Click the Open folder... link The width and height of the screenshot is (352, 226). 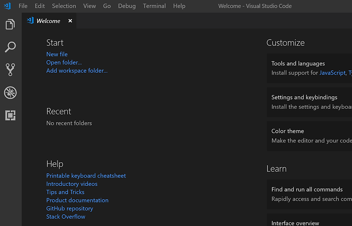click(x=64, y=62)
